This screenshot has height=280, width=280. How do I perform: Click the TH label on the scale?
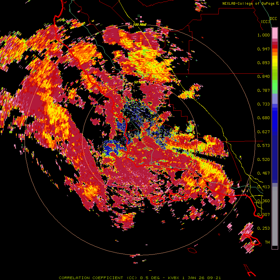point(267,242)
